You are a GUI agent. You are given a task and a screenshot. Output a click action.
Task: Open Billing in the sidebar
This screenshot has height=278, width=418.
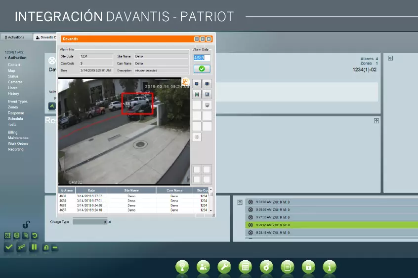coord(12,132)
